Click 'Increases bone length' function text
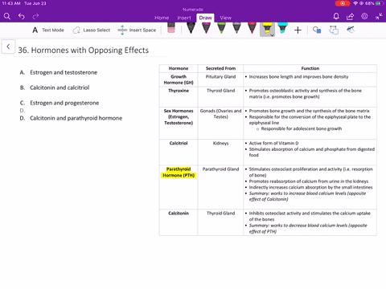 click(x=298, y=77)
